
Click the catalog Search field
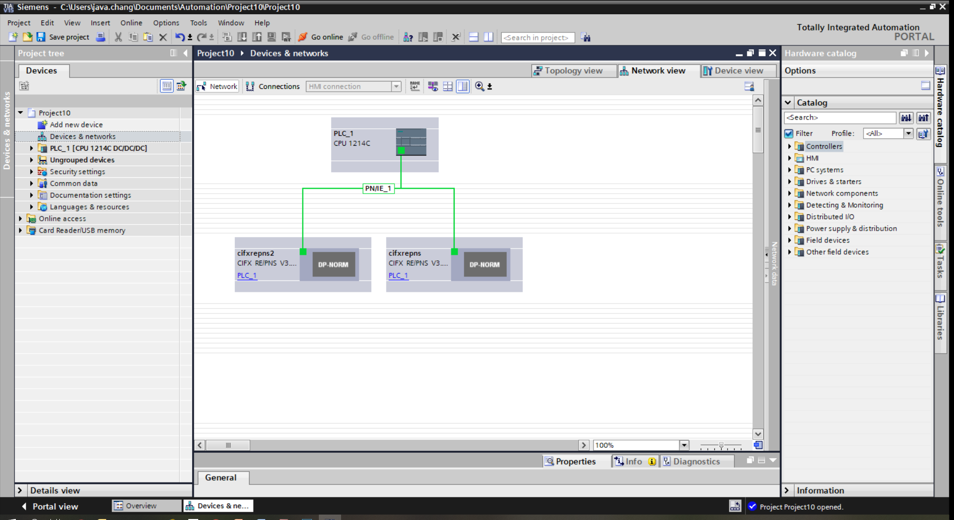click(x=840, y=118)
